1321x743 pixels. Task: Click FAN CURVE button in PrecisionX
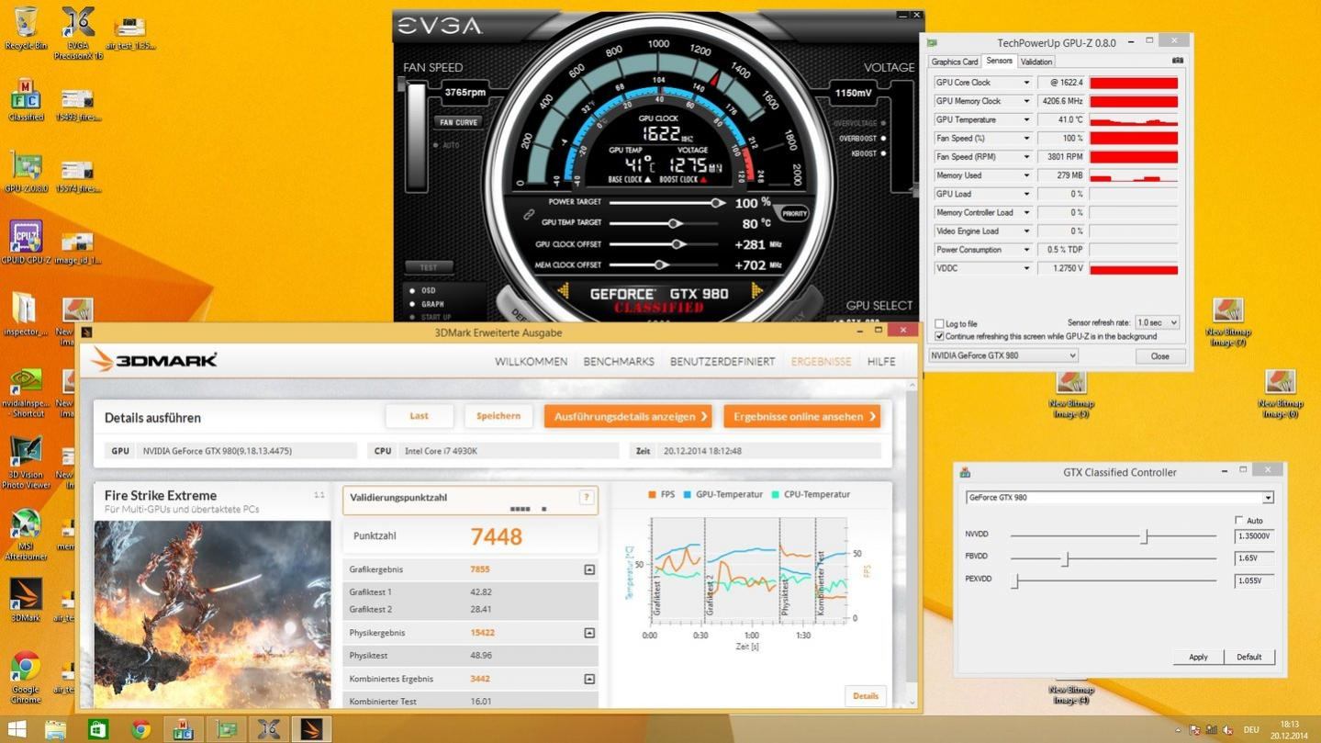[x=458, y=122]
